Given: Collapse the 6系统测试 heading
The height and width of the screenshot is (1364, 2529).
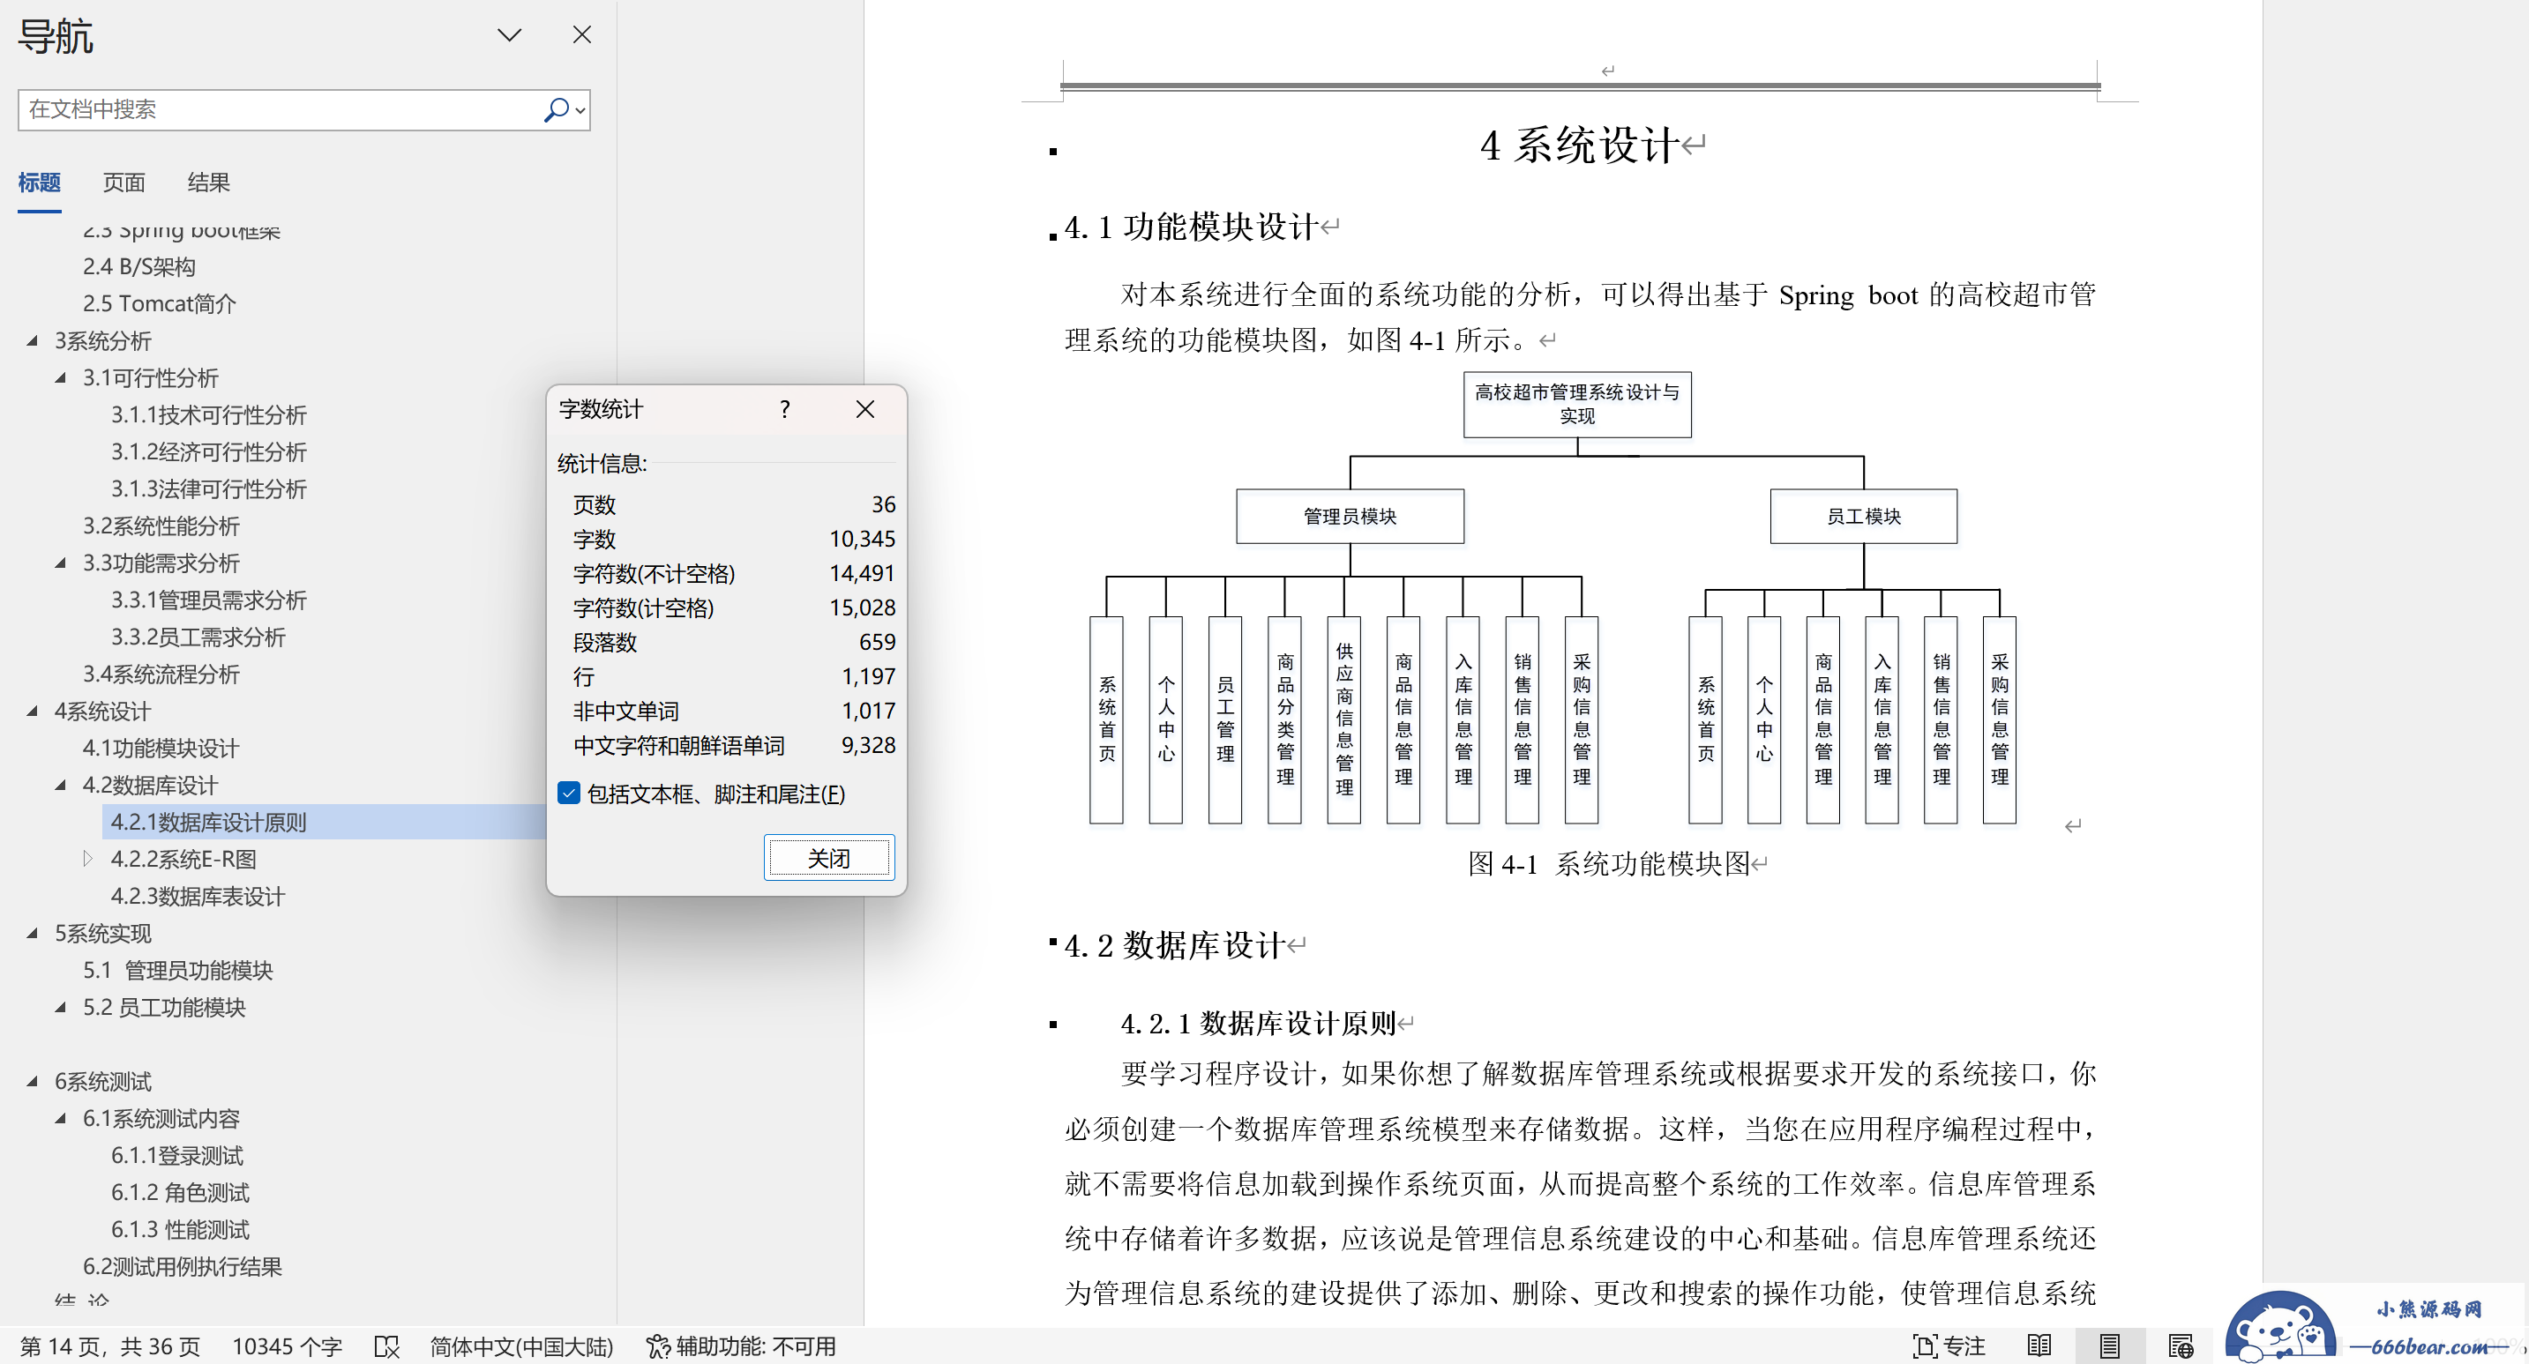Looking at the screenshot, I should (33, 1081).
